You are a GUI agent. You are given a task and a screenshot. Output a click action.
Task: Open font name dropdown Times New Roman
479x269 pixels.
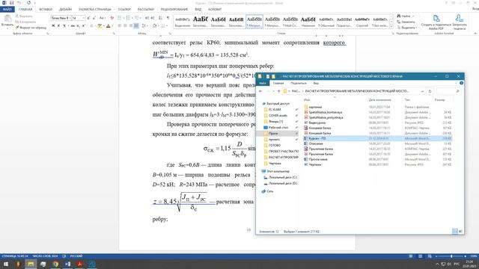tap(70, 18)
